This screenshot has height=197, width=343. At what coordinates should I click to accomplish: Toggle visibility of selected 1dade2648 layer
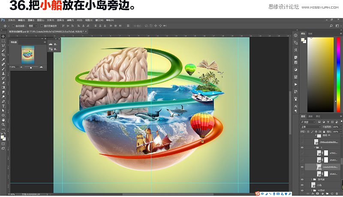coord(302,167)
